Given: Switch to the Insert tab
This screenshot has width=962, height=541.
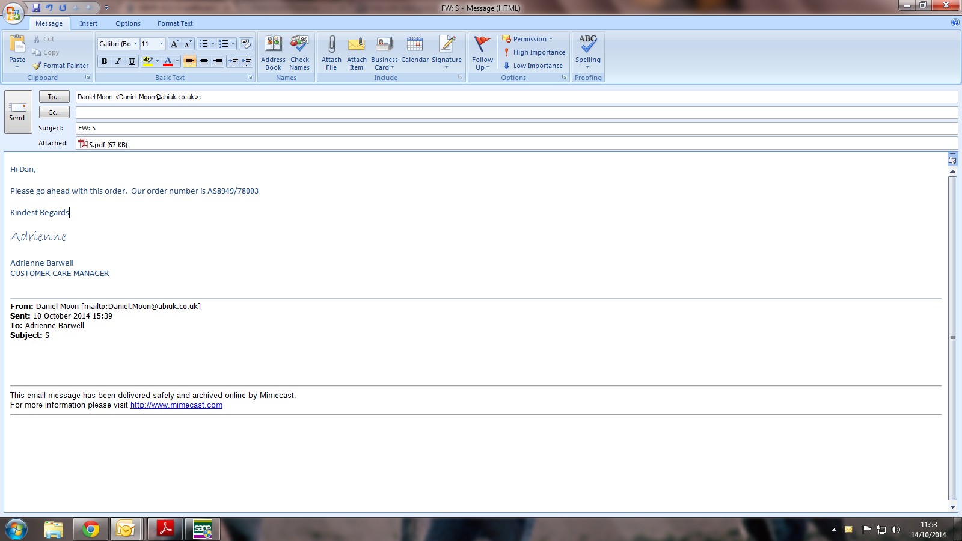Looking at the screenshot, I should coord(88,23).
